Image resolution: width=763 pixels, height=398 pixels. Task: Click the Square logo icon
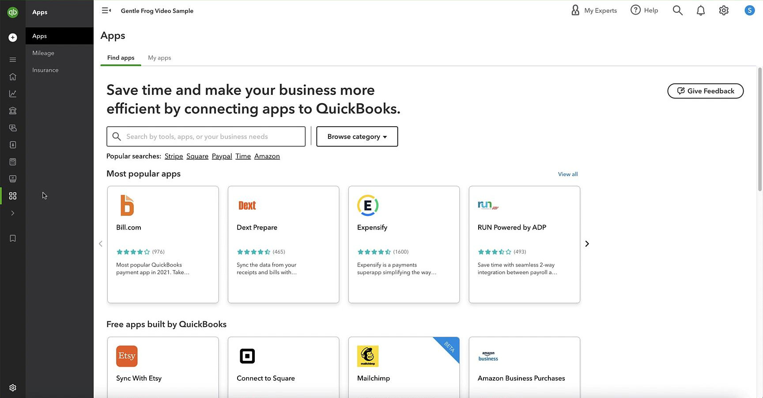click(x=247, y=356)
